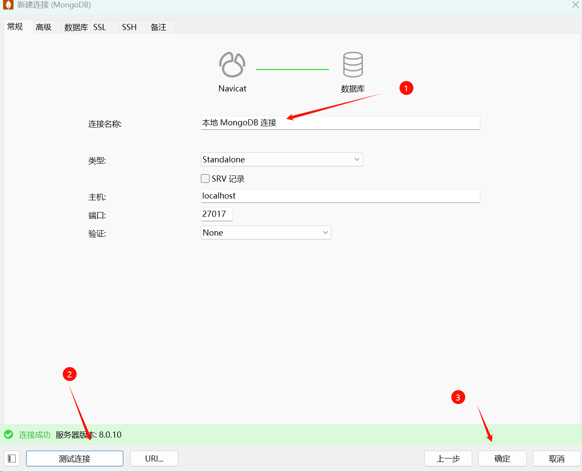Click the Navicat label under the logo
582x472 pixels.
tap(232, 88)
